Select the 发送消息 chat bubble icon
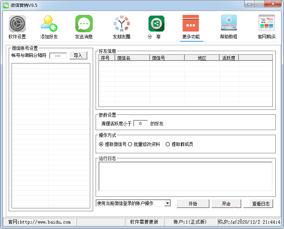This screenshot has height=229, width=284. pyautogui.click(x=84, y=24)
